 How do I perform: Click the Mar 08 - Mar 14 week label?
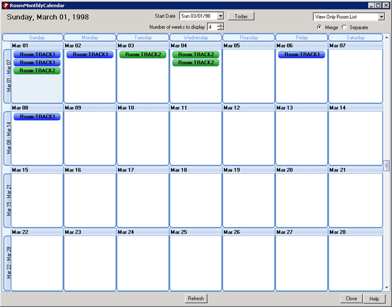tap(7, 134)
